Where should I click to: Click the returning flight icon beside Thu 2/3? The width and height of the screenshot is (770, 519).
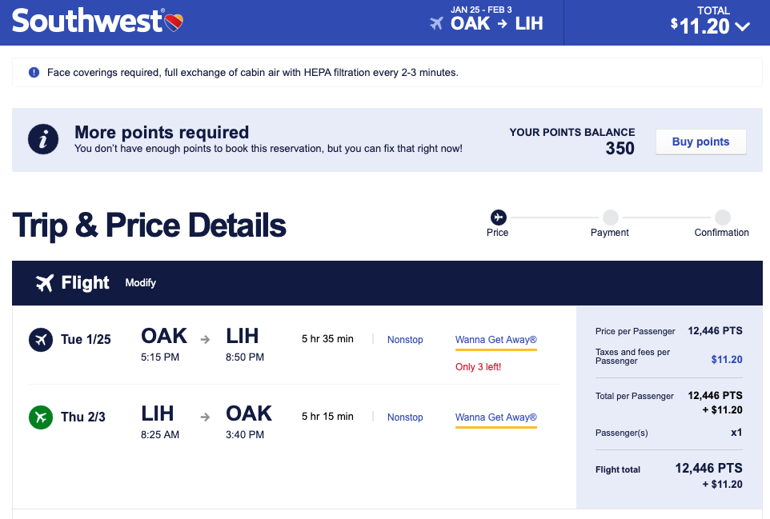coord(40,417)
